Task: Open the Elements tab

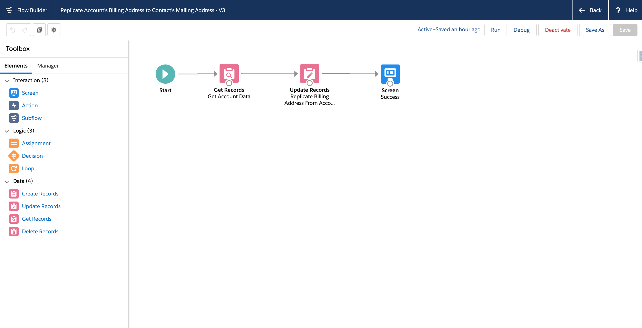Action: point(16,65)
